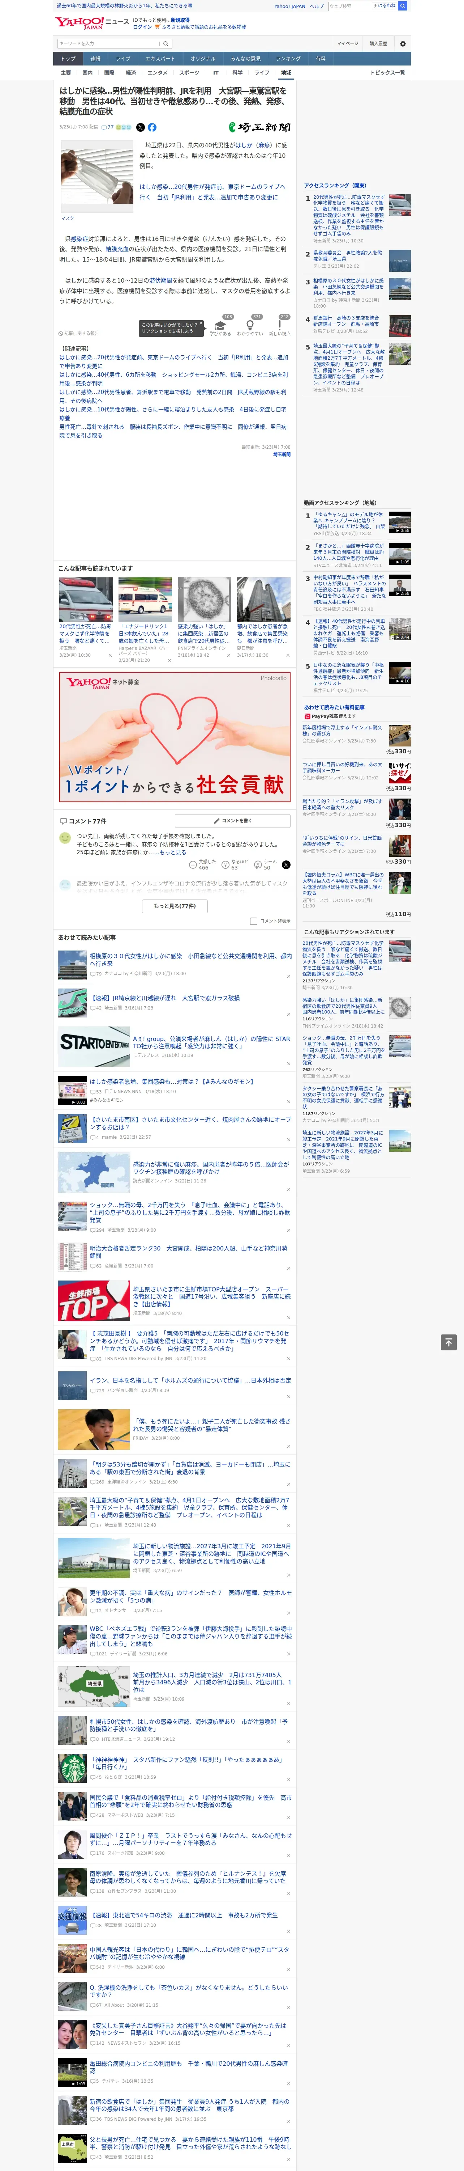Open the virus image recommended article thumbnail
This screenshot has height=2171, width=464.
[204, 599]
